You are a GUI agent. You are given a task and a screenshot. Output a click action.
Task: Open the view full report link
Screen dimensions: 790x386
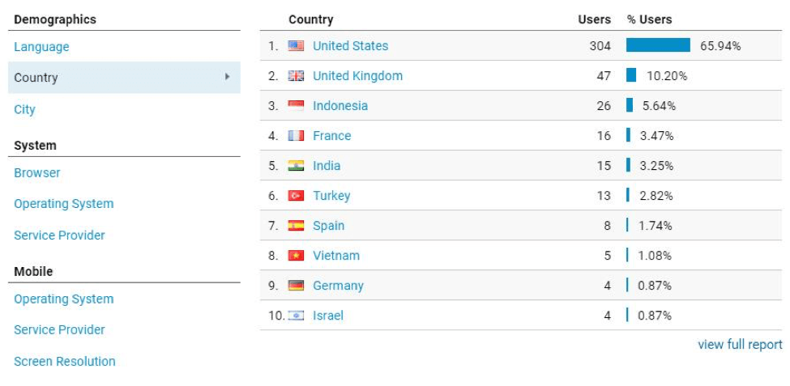[x=740, y=345]
